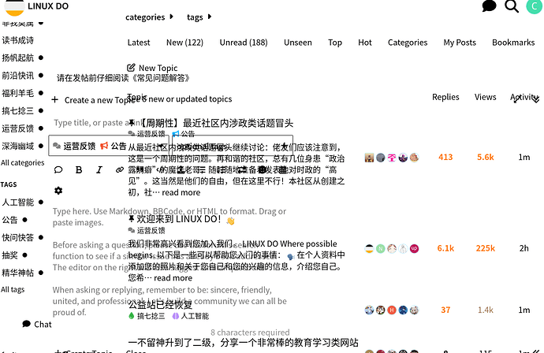Insert a quote with the speech bubble tool
The height and width of the screenshot is (353, 544).
click(58, 169)
